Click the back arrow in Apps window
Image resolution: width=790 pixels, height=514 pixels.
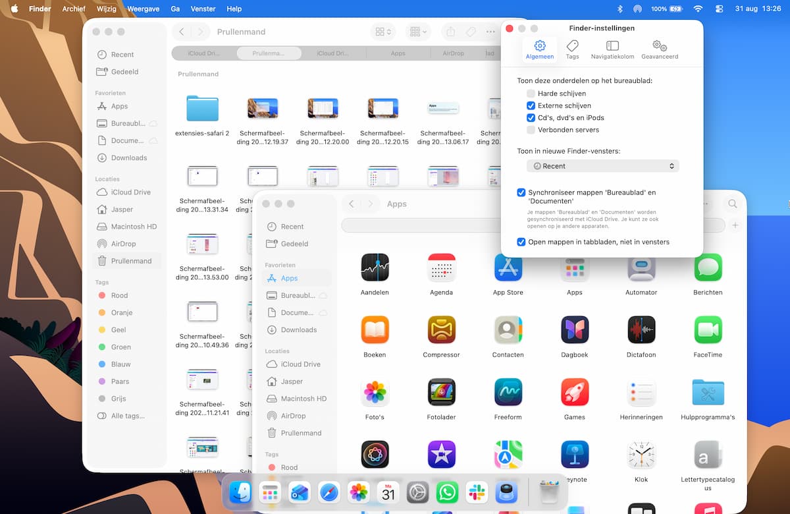click(x=352, y=204)
